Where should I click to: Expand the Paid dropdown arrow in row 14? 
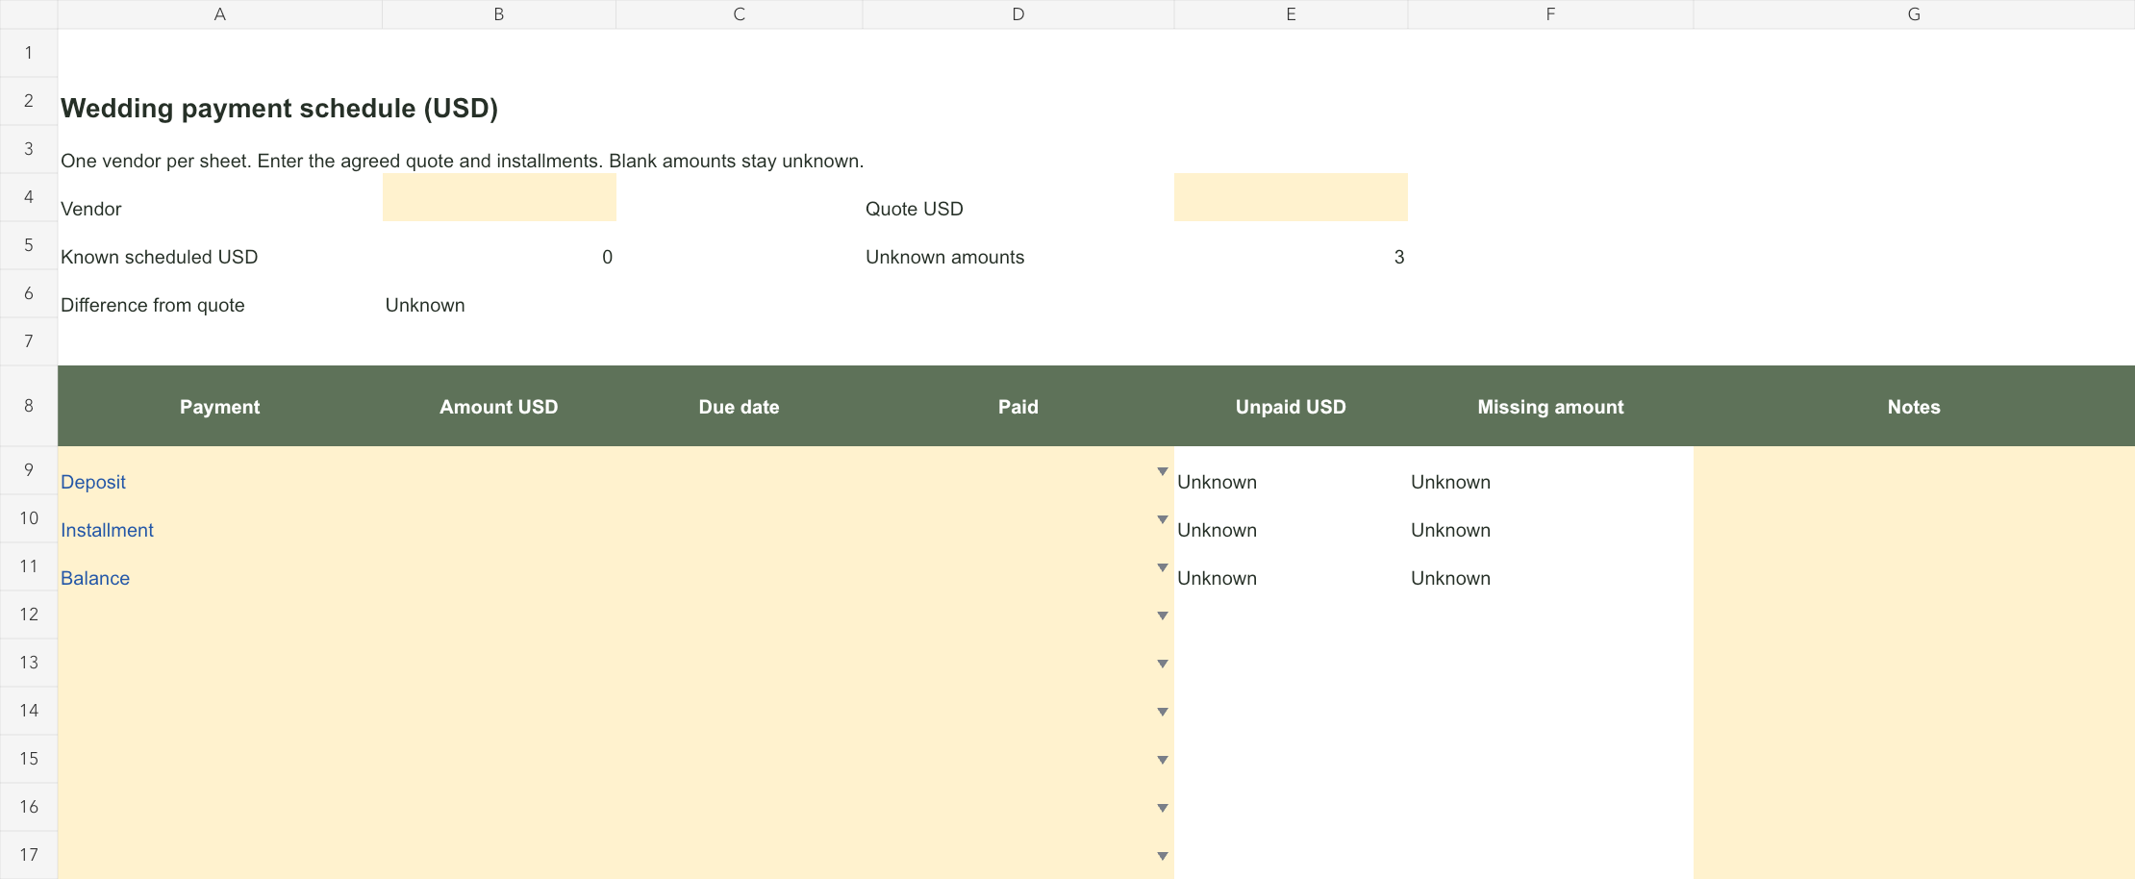1162,712
